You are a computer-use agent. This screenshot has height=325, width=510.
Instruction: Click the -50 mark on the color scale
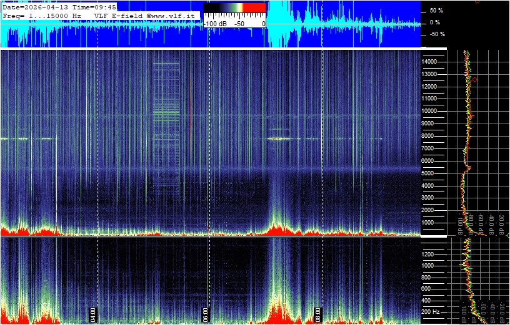(238, 23)
